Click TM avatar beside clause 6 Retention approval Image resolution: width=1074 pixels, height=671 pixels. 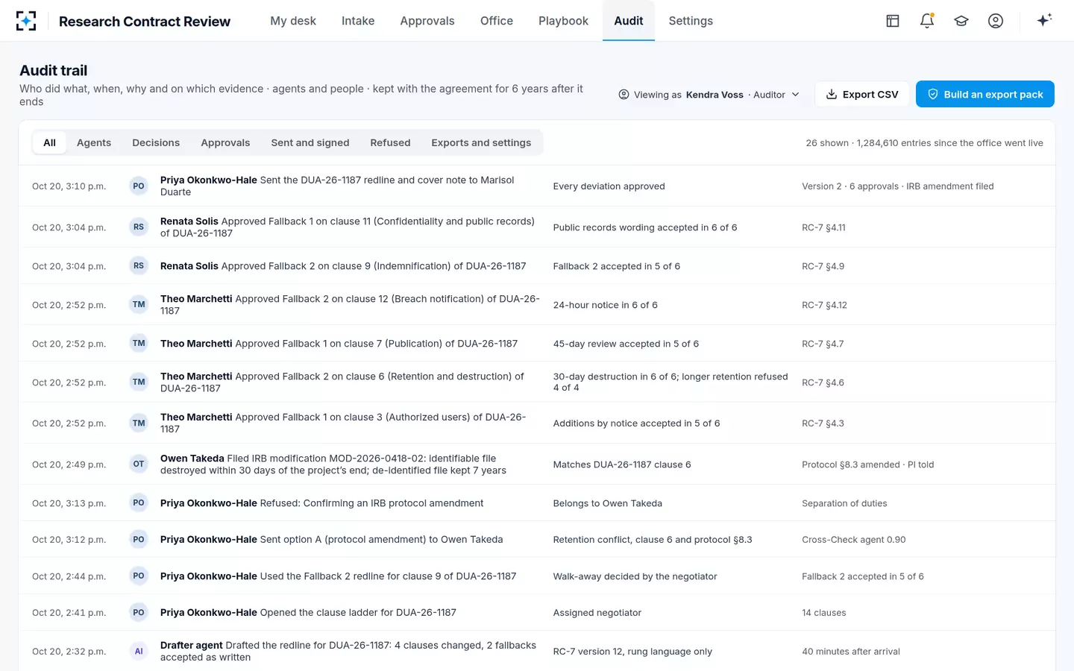[139, 382]
